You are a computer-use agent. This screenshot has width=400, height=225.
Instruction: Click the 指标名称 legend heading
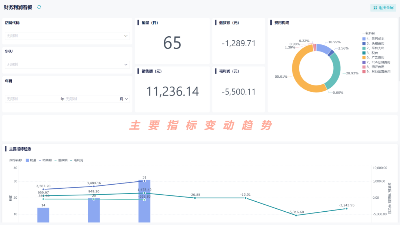point(16,160)
